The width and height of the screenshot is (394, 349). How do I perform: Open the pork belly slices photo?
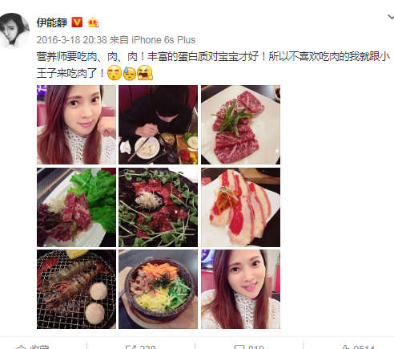tap(240, 207)
